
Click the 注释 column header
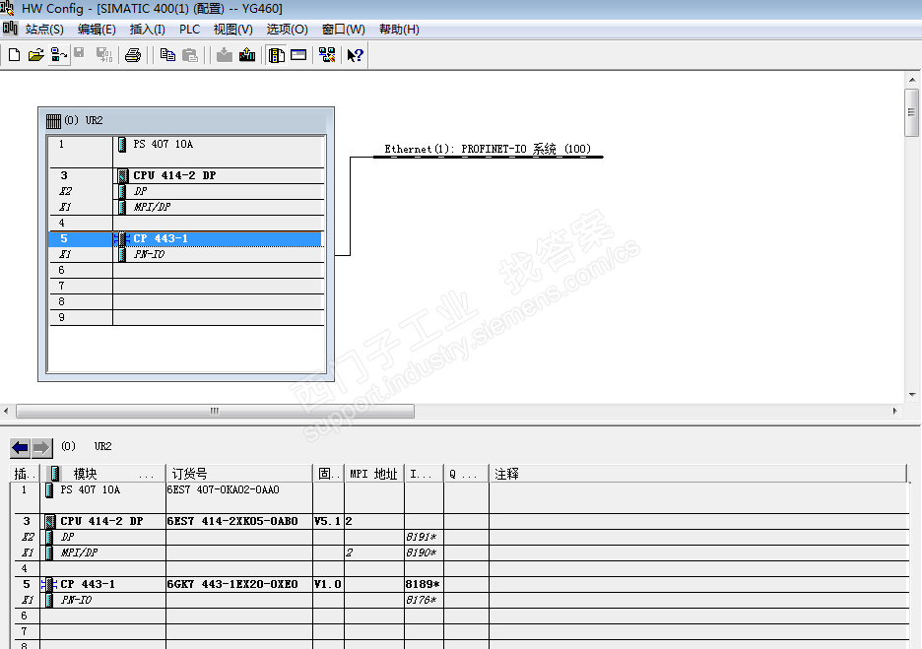[x=698, y=474]
